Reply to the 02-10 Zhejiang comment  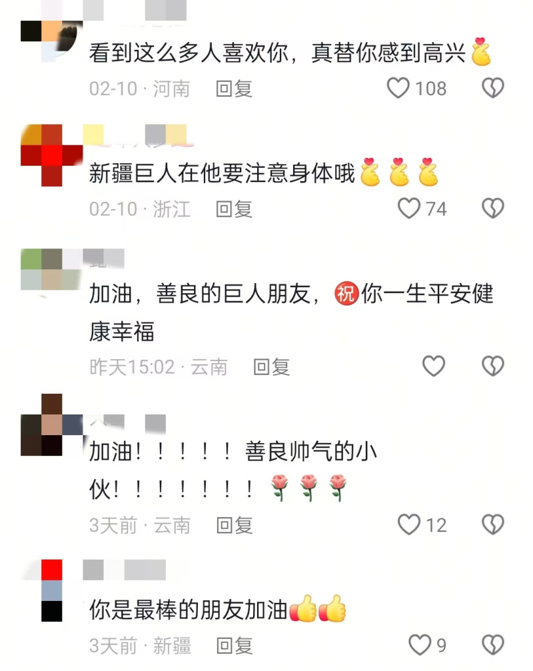(x=234, y=209)
